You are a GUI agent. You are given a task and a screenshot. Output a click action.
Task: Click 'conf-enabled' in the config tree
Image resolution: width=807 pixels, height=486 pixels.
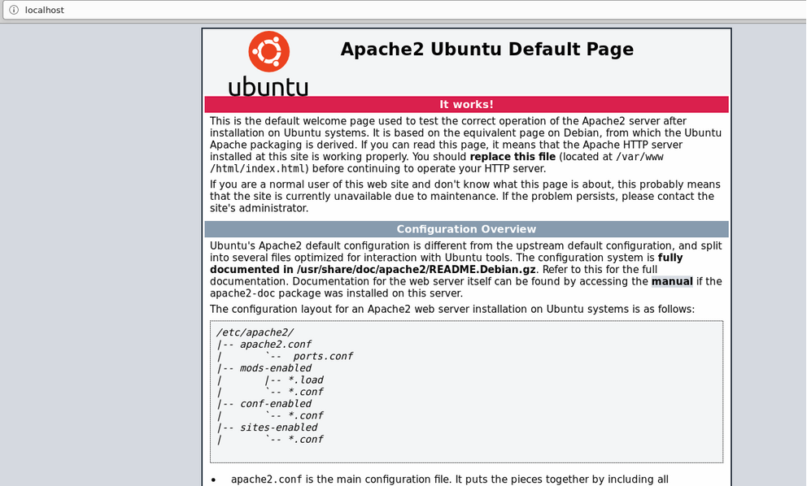(x=275, y=404)
